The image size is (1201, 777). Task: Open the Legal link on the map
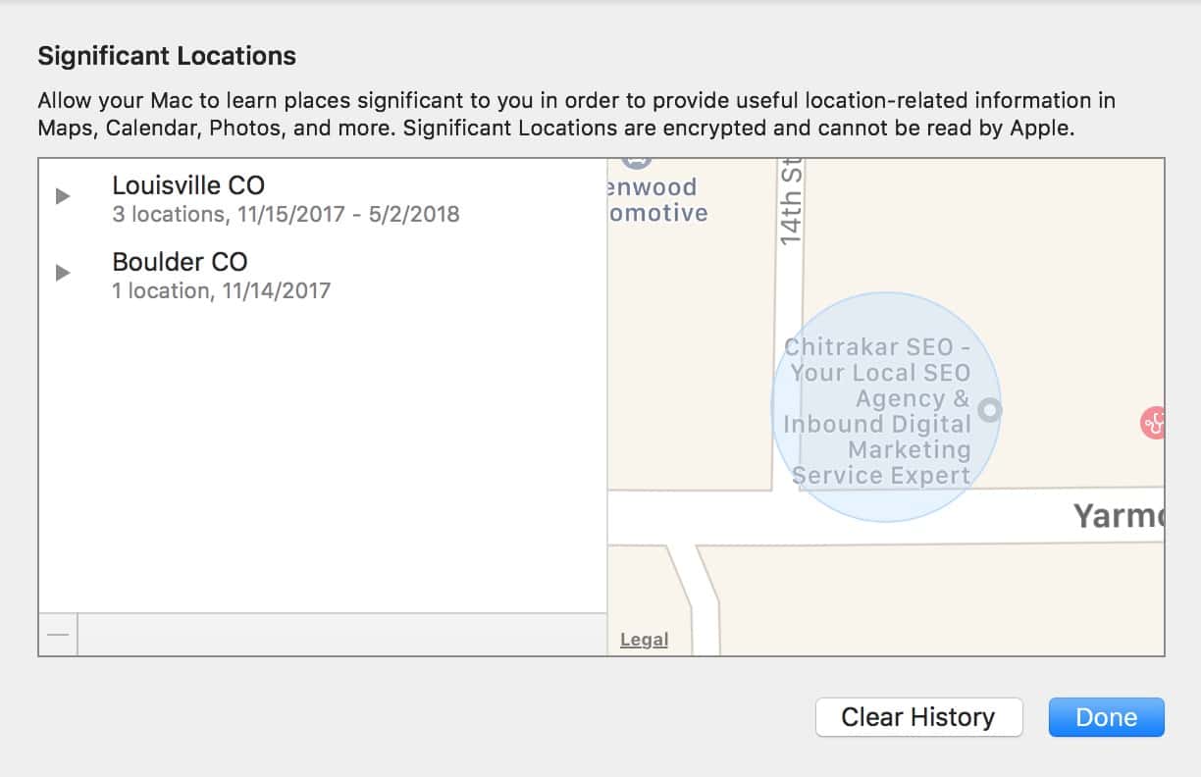point(644,640)
